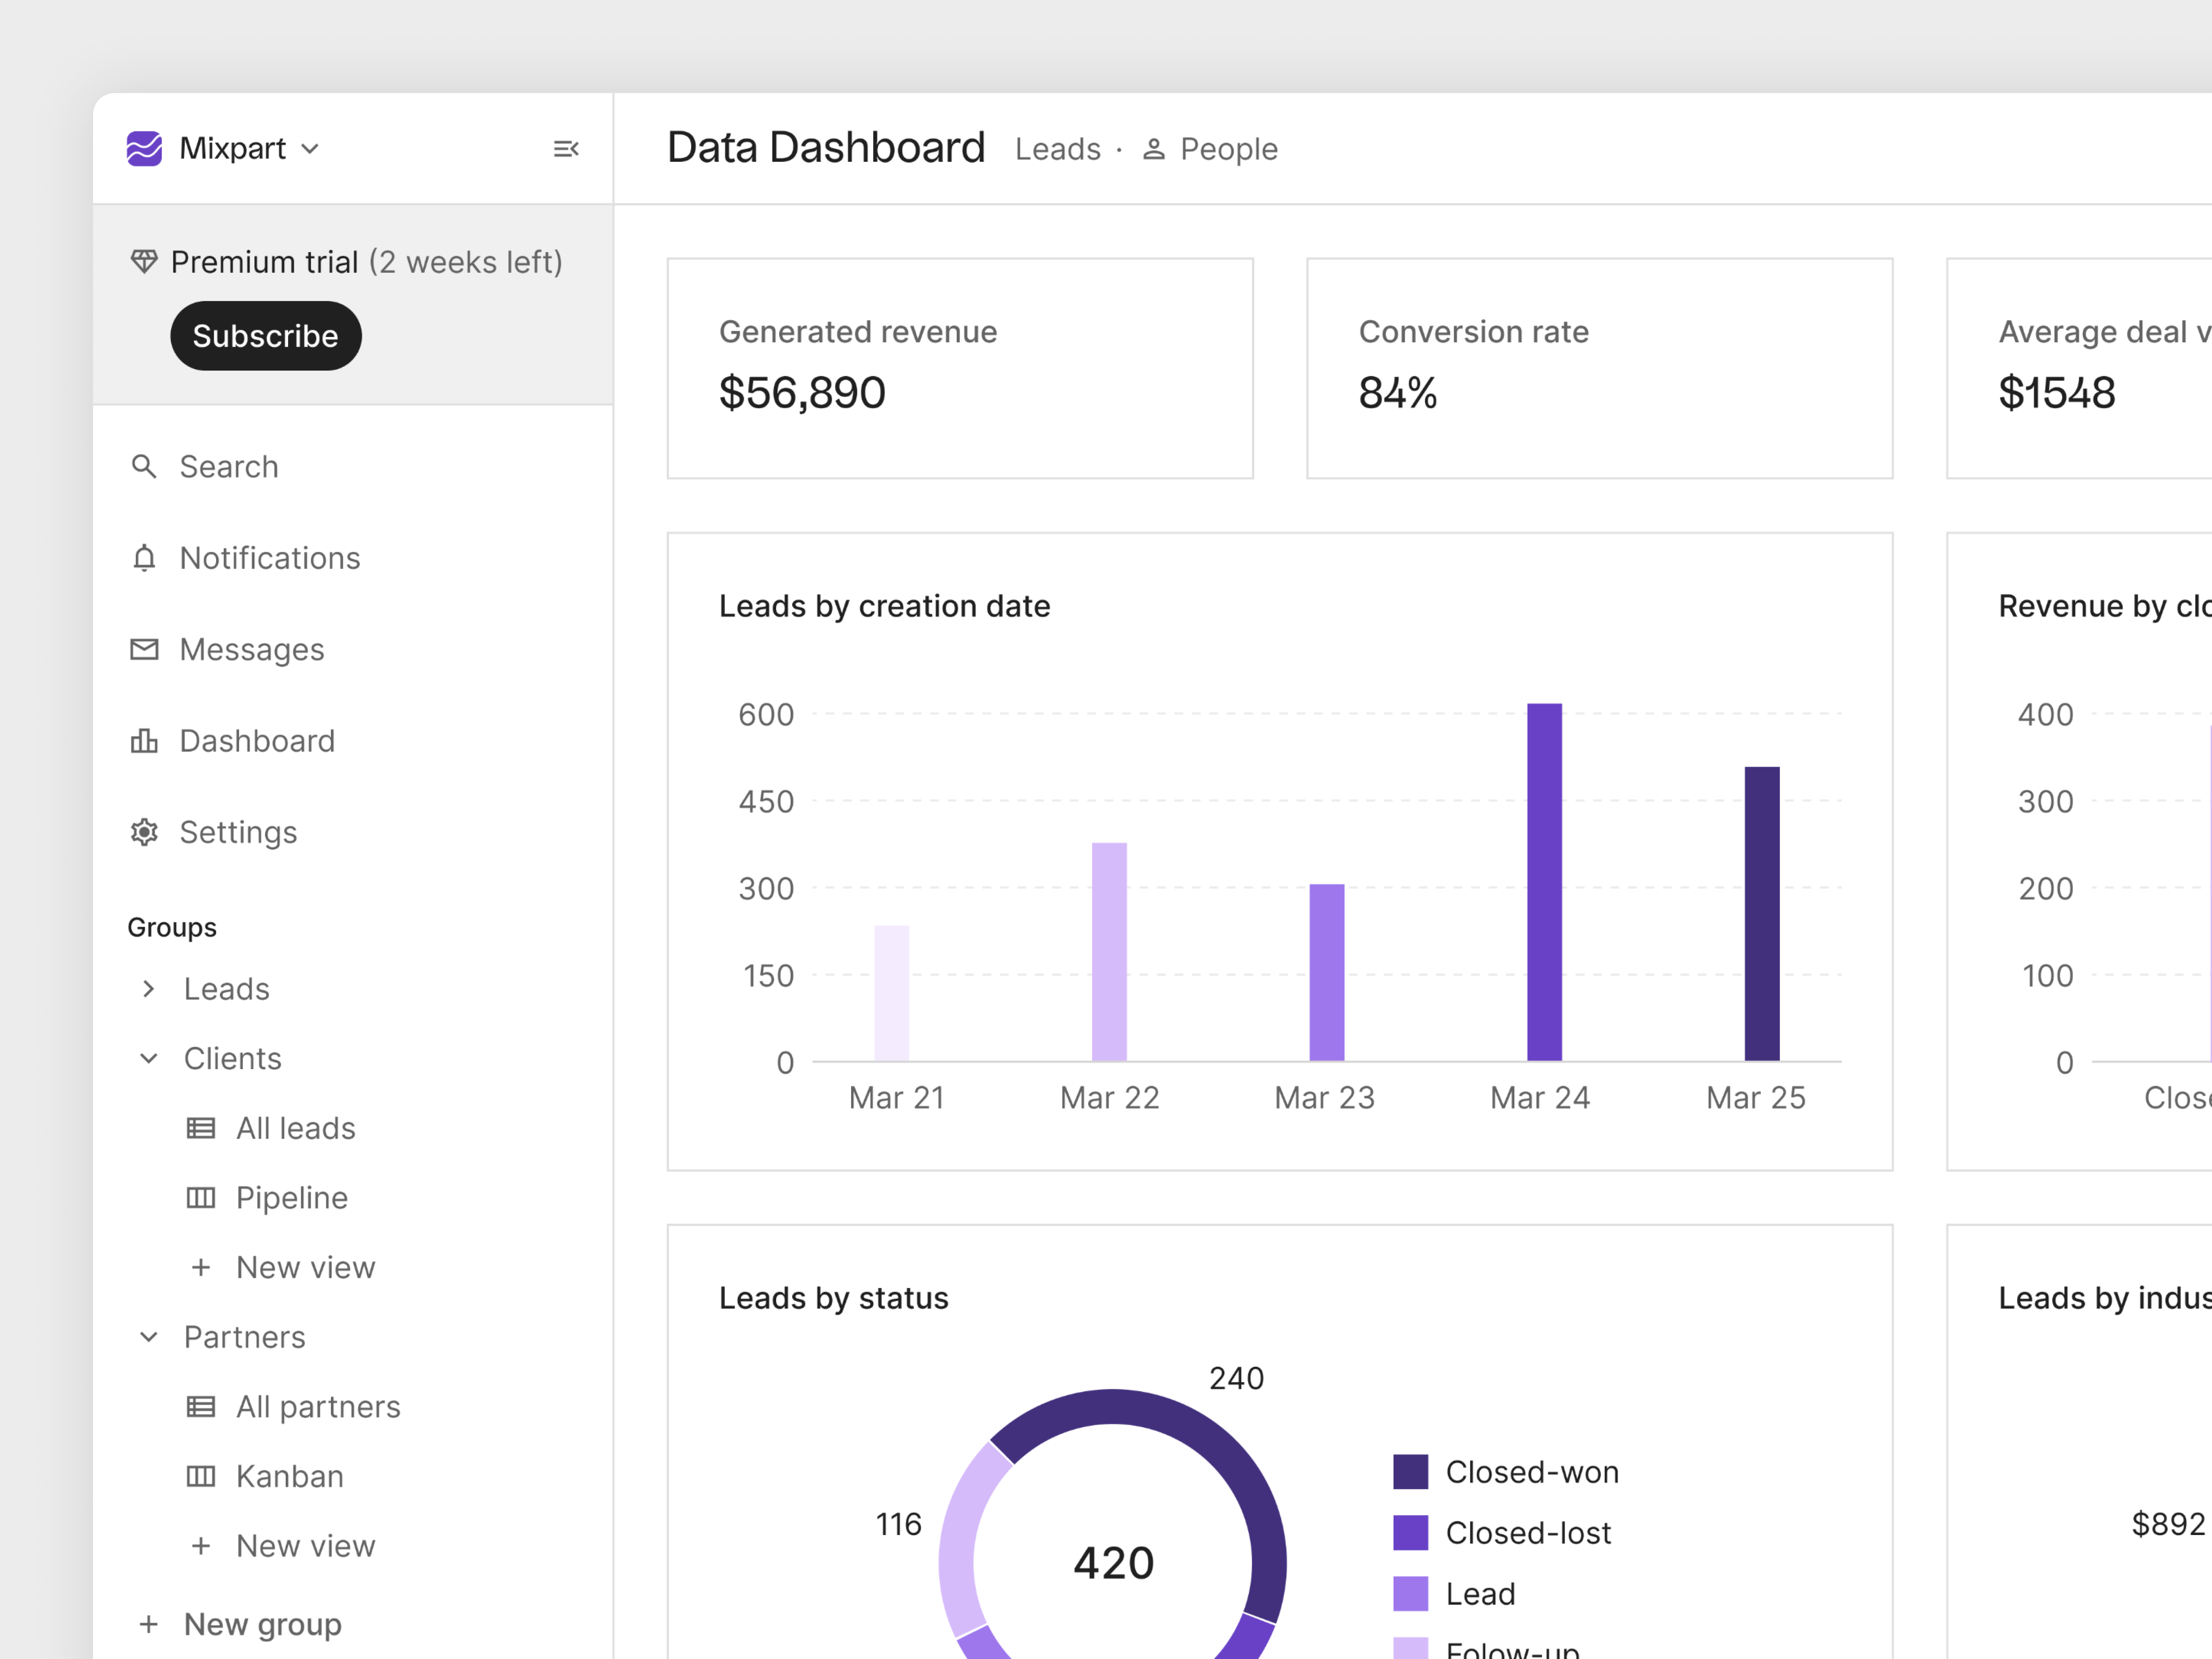Viewport: 2212px width, 1659px height.
Task: Click the Closed-won legend label
Action: [x=1532, y=1472]
